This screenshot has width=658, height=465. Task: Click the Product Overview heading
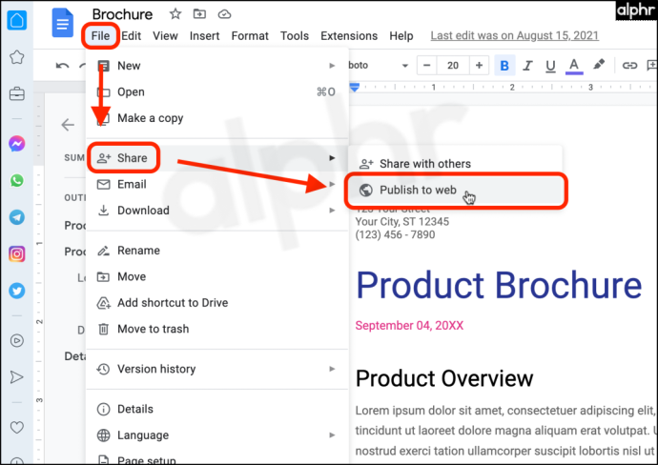coord(444,378)
